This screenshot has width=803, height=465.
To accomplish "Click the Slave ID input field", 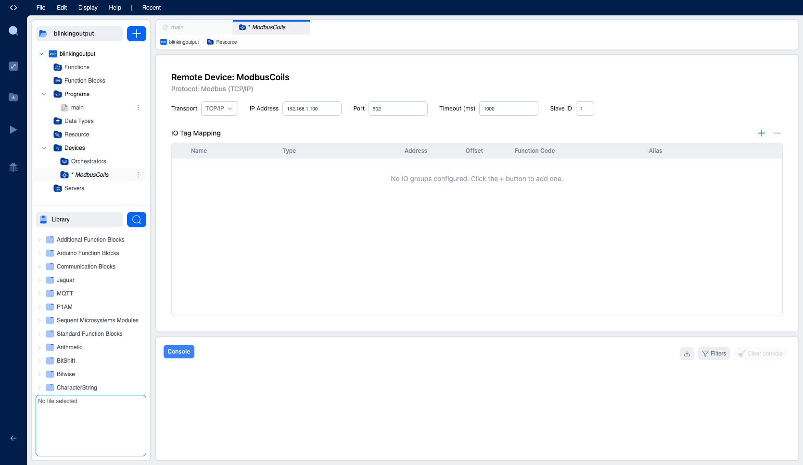I will point(585,109).
